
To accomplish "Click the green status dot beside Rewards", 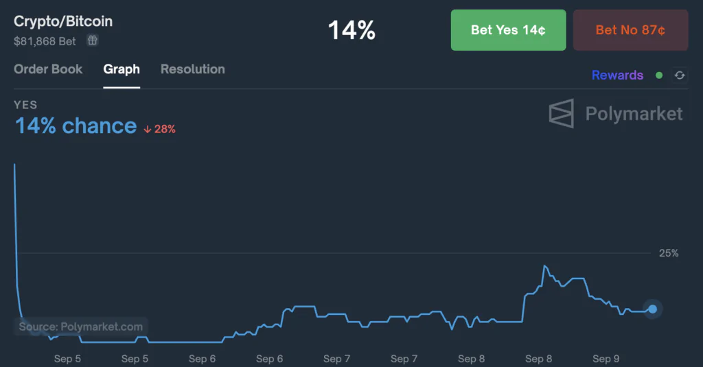I will (659, 75).
